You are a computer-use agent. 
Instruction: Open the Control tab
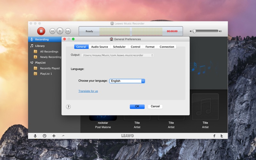[135, 47]
